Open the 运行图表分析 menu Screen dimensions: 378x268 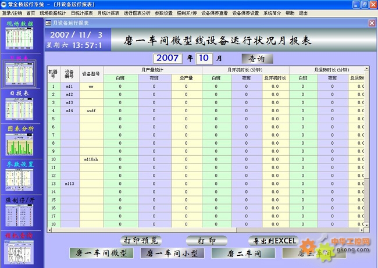137,12
